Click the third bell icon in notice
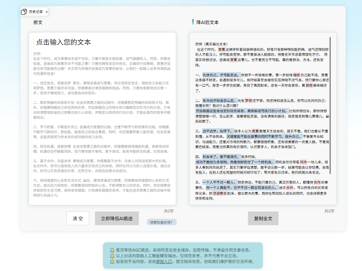The width and height of the screenshot is (362, 271). 112,262
